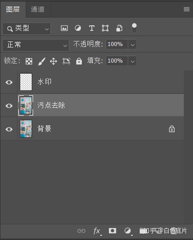Link layers button
Screen dimensions: 193x240
[81, 231]
